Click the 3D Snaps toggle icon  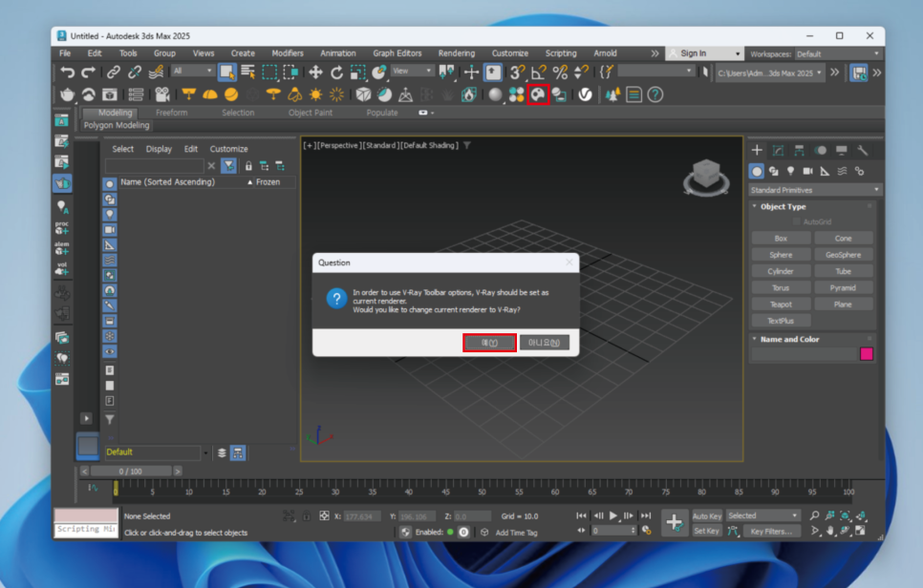(x=518, y=73)
